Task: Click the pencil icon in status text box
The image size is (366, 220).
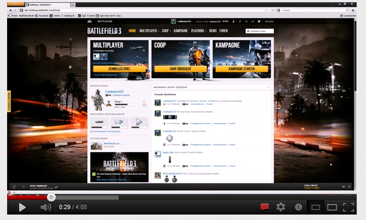Action: (x=268, y=87)
